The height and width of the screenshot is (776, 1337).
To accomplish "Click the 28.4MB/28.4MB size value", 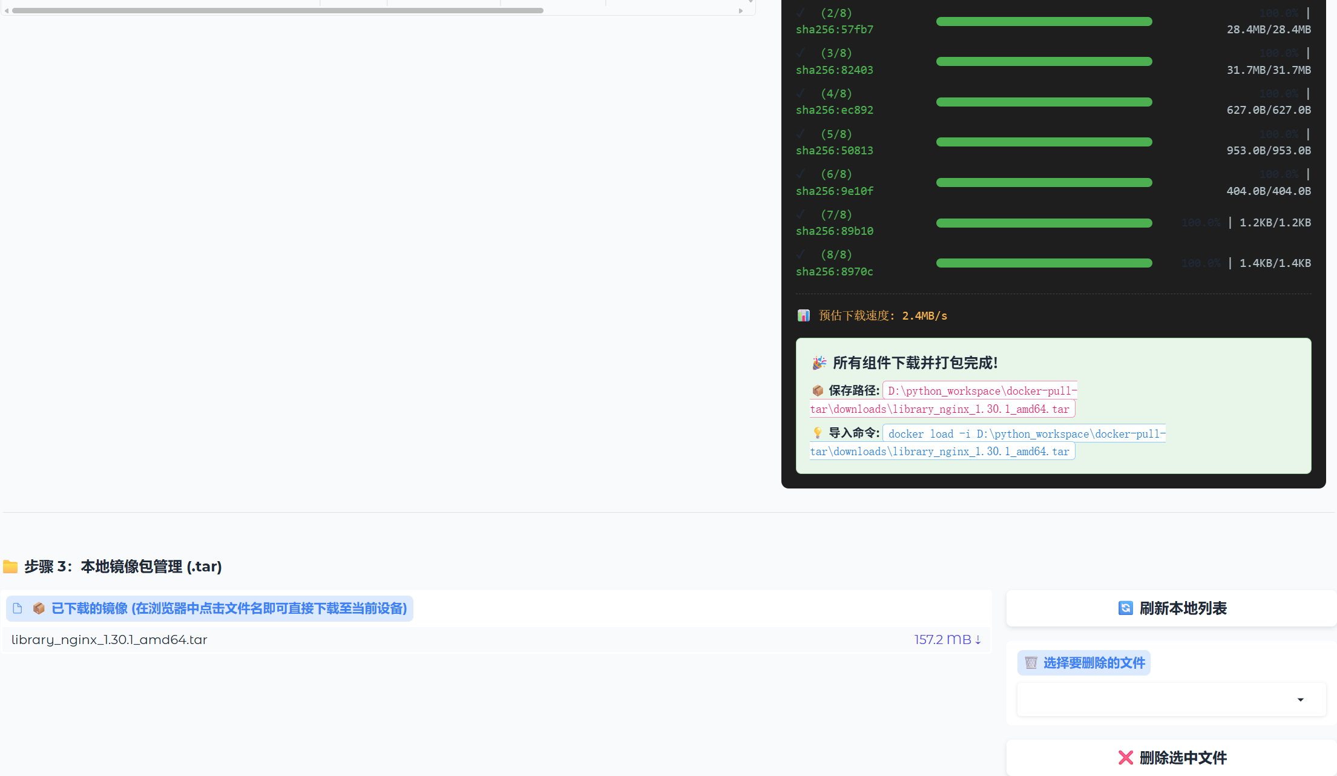I will (x=1269, y=30).
